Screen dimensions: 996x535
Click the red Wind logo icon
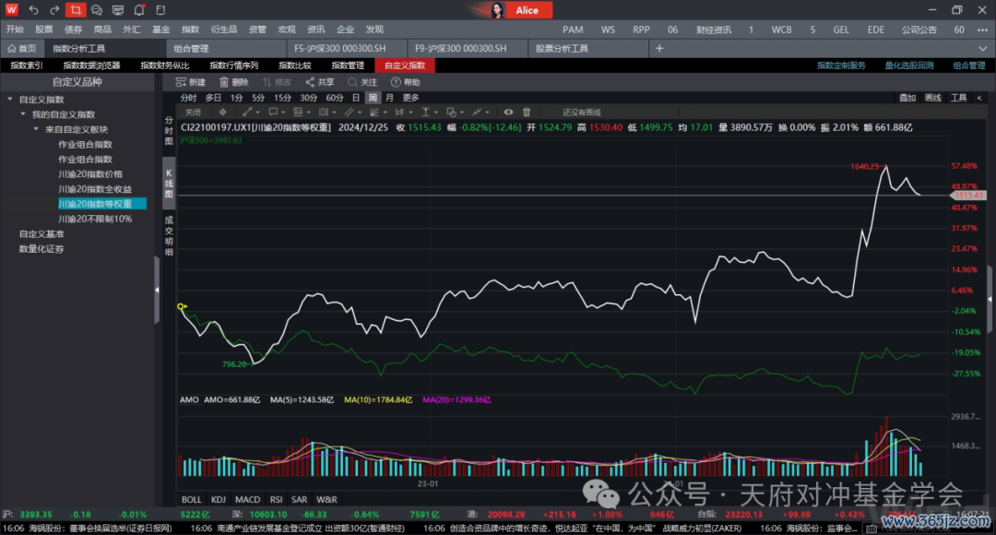click(x=11, y=9)
